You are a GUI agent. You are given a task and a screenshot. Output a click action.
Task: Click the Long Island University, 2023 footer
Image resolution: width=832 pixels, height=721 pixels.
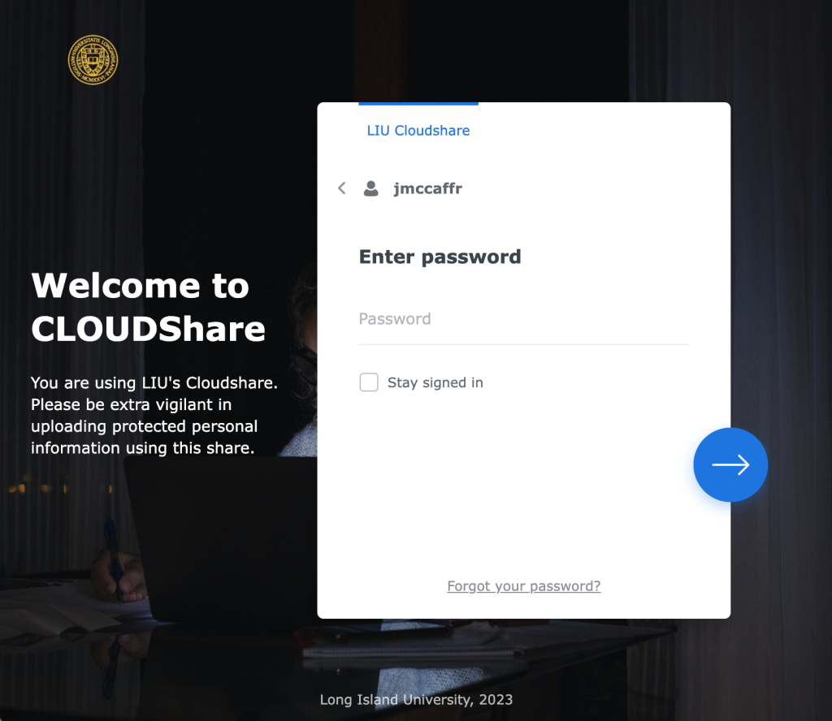[x=416, y=700]
